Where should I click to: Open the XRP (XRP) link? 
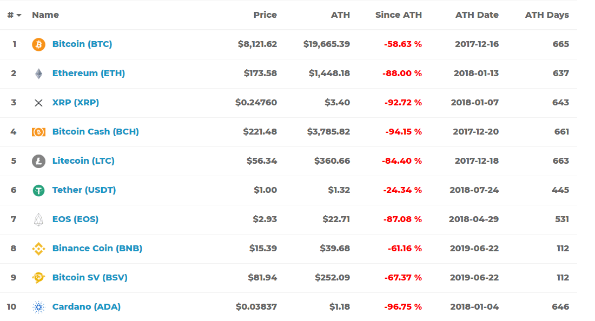tap(76, 102)
